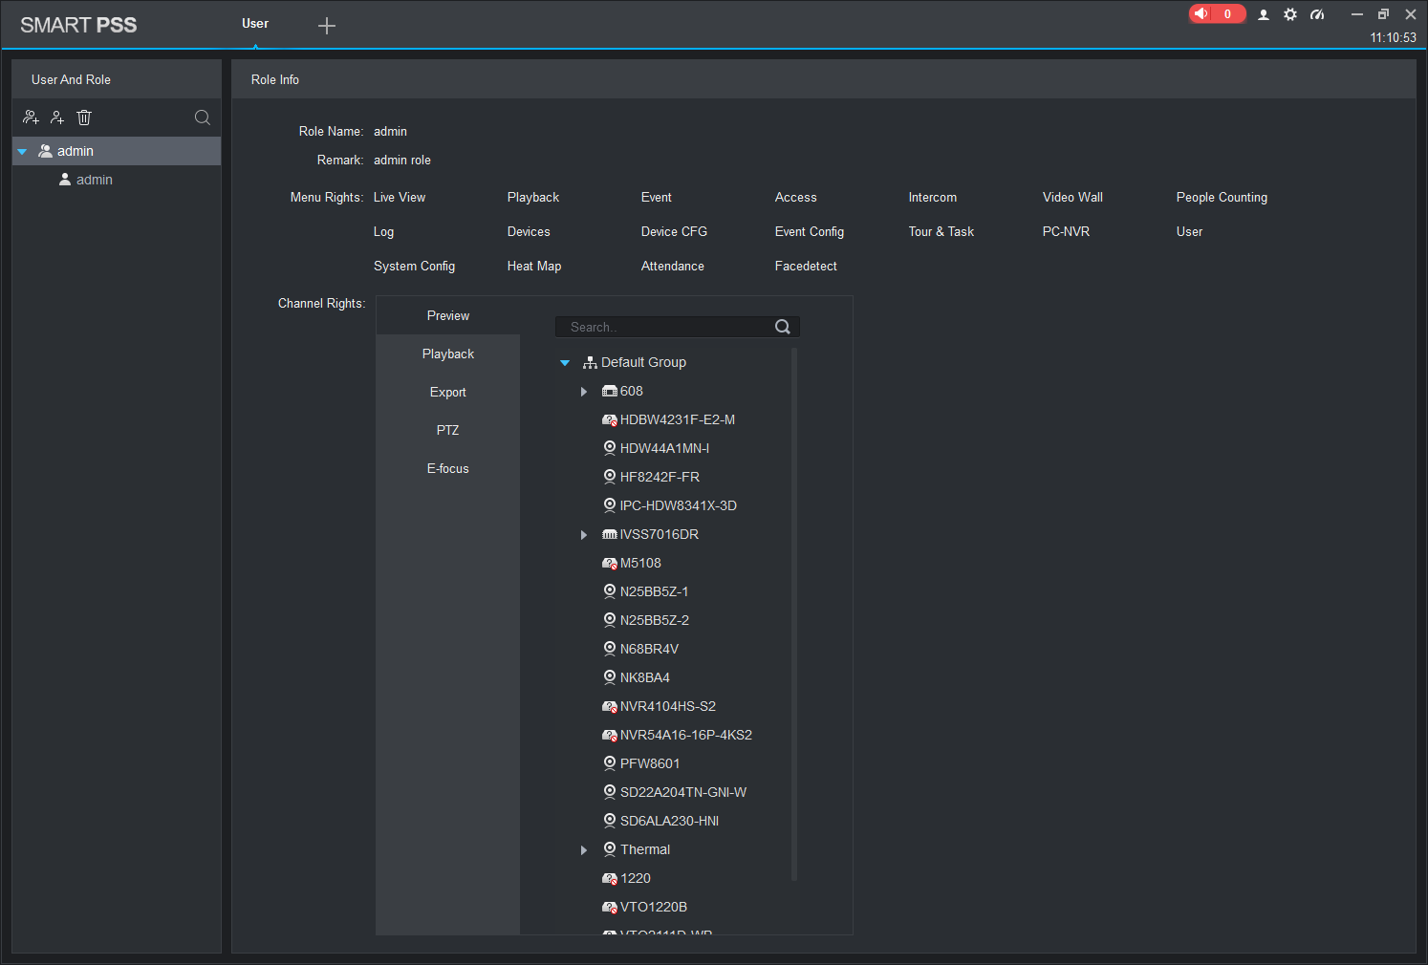Click the Intercom menu right

click(933, 198)
